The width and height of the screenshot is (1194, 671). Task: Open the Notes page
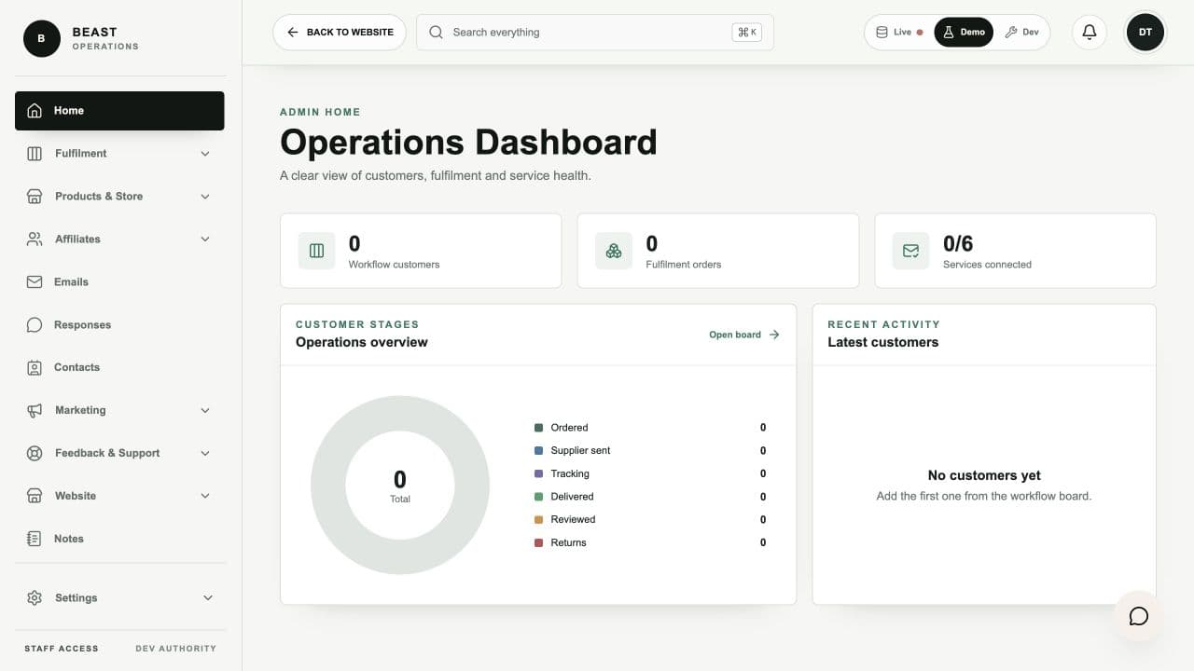click(x=119, y=539)
